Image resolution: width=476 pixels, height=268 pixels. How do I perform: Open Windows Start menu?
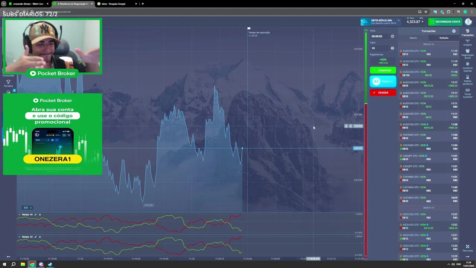[4, 264]
